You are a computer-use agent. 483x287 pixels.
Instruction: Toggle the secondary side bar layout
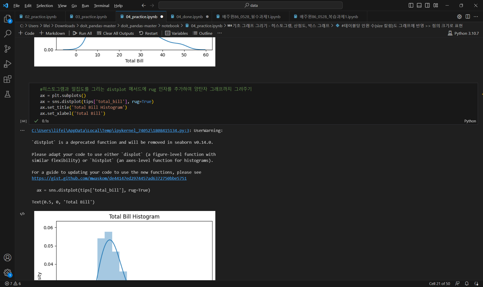tap(427, 5)
